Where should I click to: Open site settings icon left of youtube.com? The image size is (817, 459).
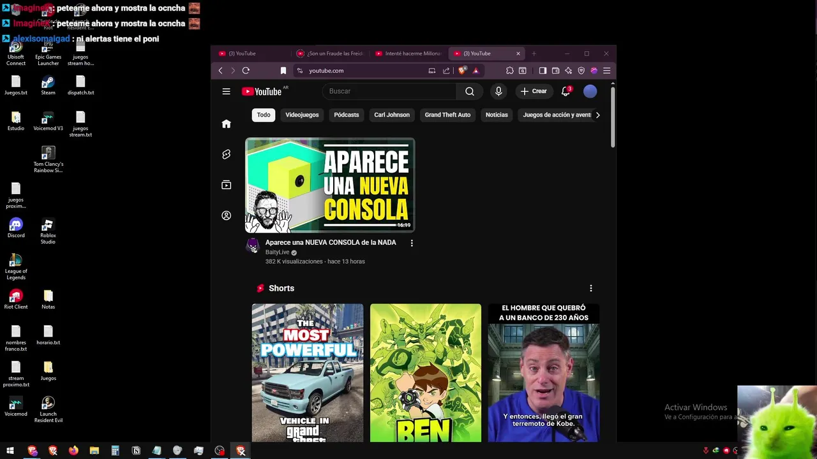(x=299, y=71)
